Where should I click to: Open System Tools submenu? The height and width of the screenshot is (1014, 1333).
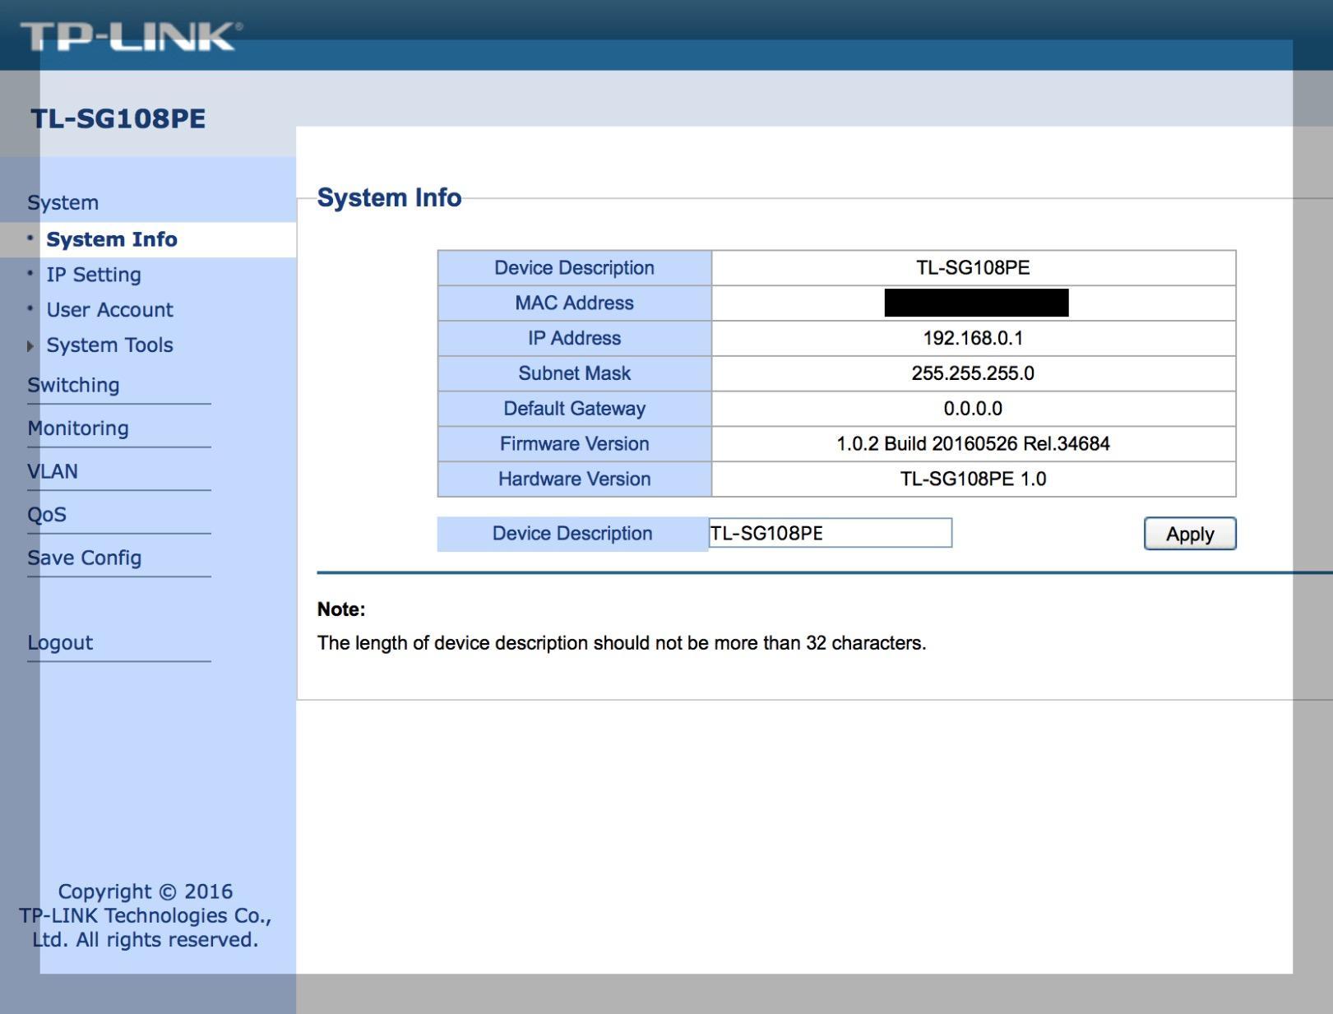click(109, 345)
